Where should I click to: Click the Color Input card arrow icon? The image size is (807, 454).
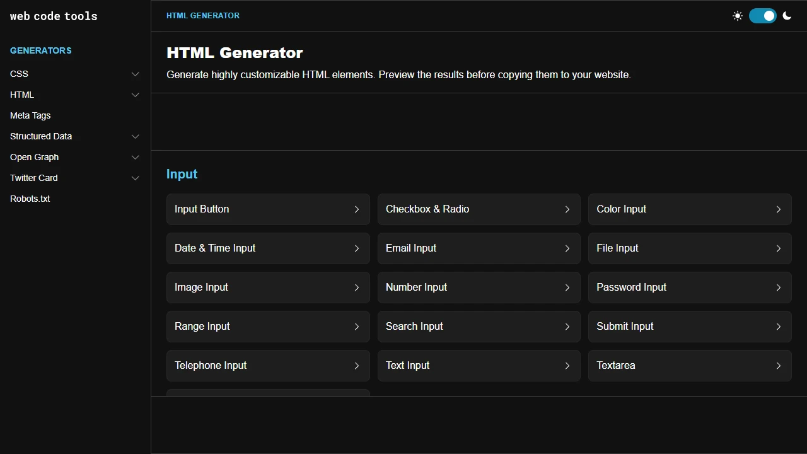coord(779,209)
